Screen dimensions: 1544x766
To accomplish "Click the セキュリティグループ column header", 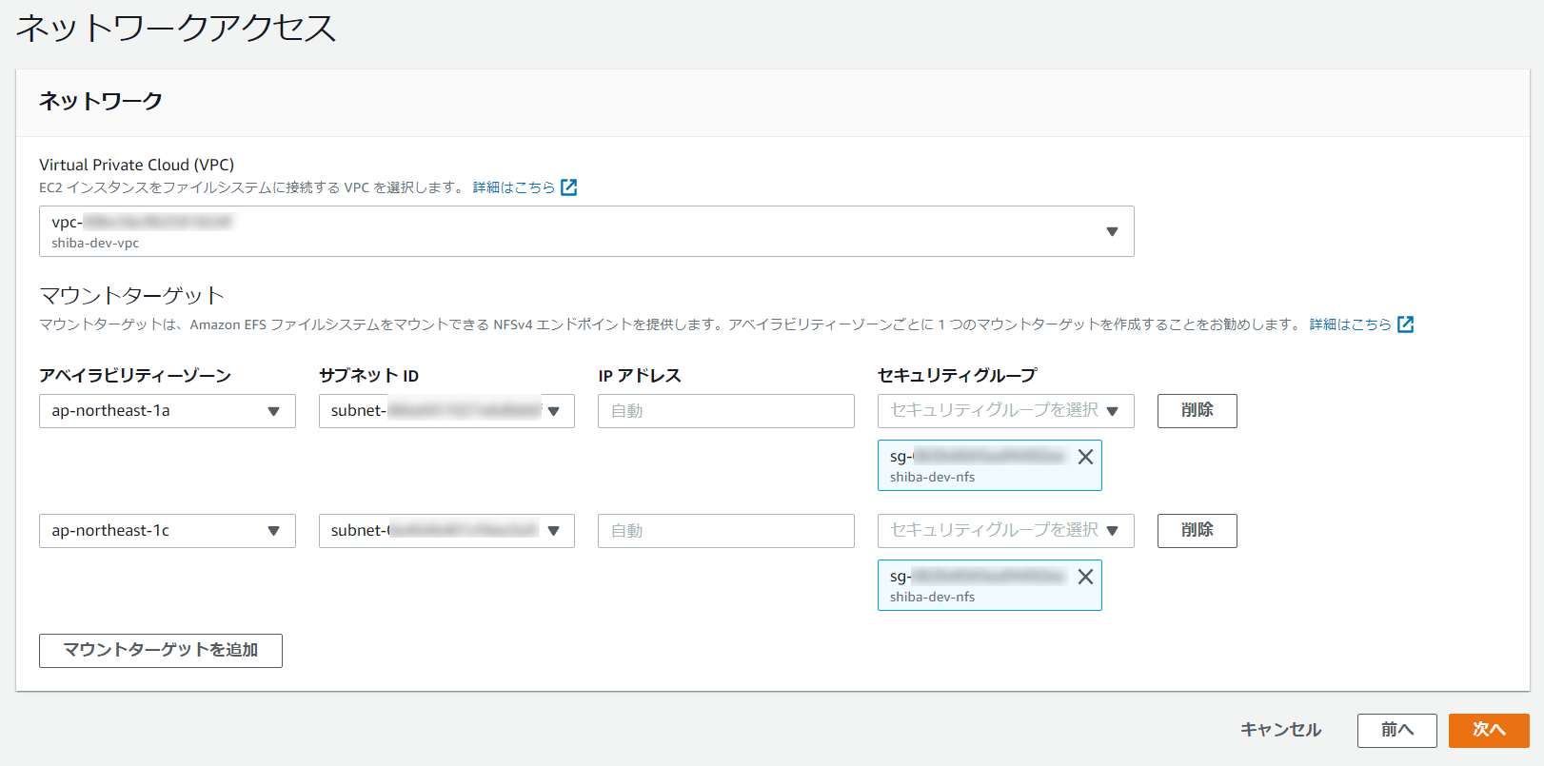I will click(958, 376).
